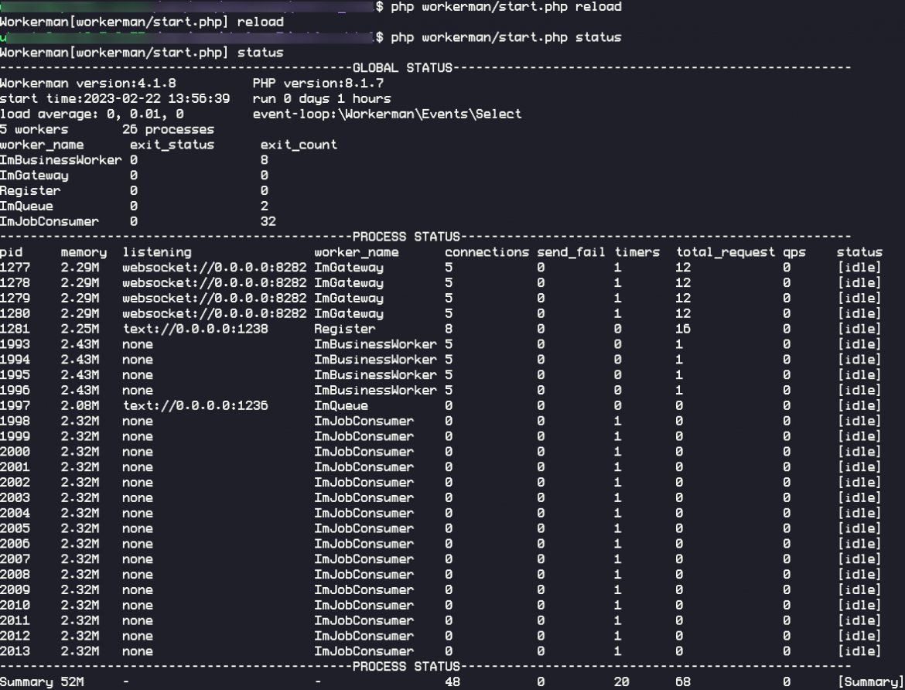Click summary total_request value 68
Image resolution: width=905 pixels, height=690 pixels.
click(683, 682)
